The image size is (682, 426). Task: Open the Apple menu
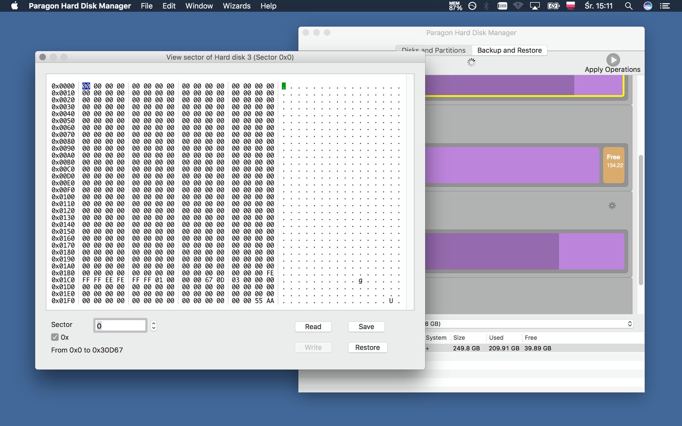(15, 6)
